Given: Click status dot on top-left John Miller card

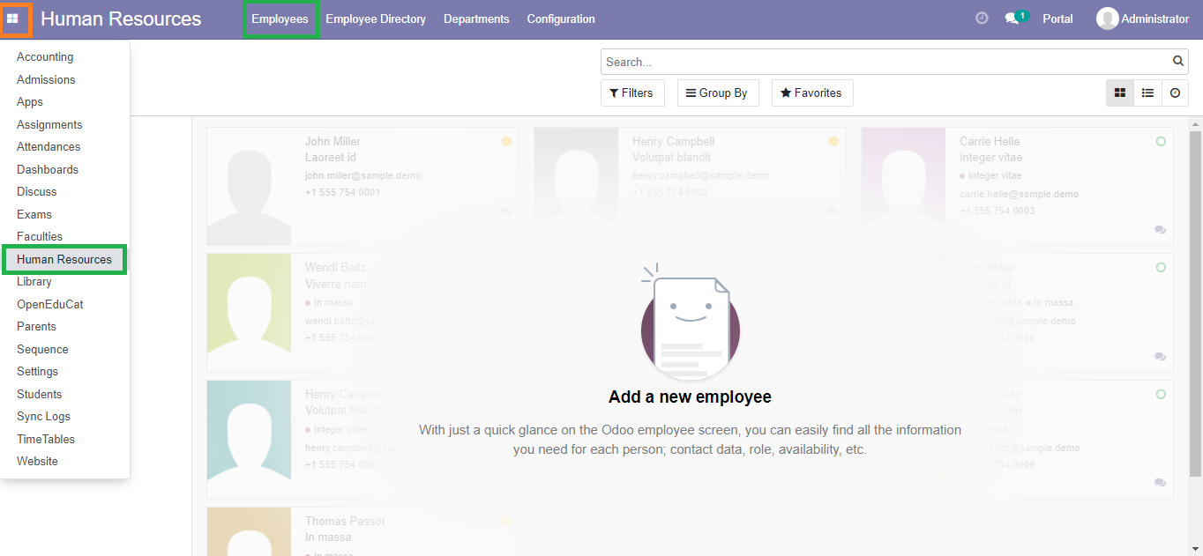Looking at the screenshot, I should coord(506,141).
